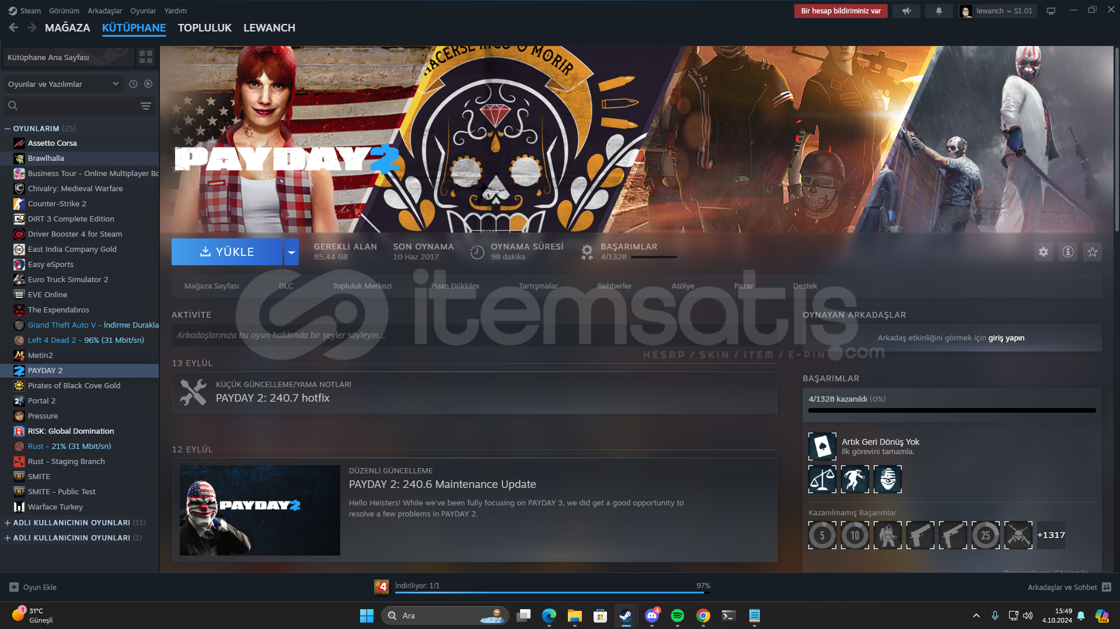Go to the MAĞAZA tab
The height and width of the screenshot is (629, 1120).
[68, 28]
